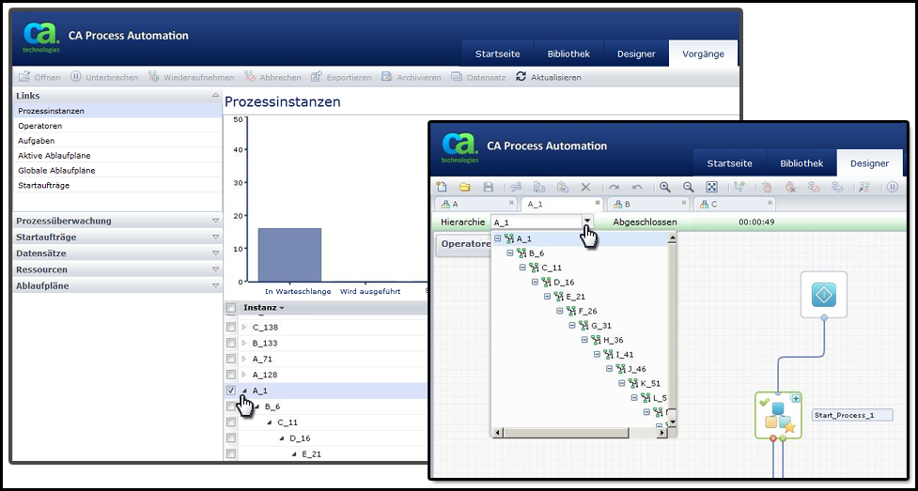Check the checkbox for row E_21

tap(231, 453)
